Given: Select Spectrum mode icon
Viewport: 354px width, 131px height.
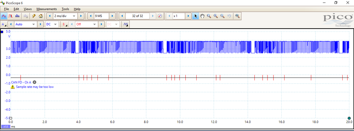Looking at the screenshot, I should click(x=17, y=16).
